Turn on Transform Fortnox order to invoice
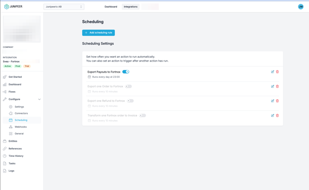 click(143, 115)
